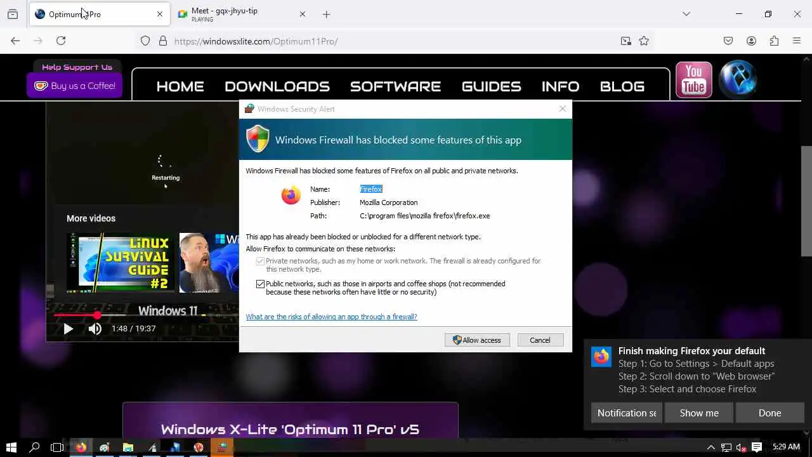Click the padlock site info icon
The height and width of the screenshot is (457, 812).
[163, 41]
